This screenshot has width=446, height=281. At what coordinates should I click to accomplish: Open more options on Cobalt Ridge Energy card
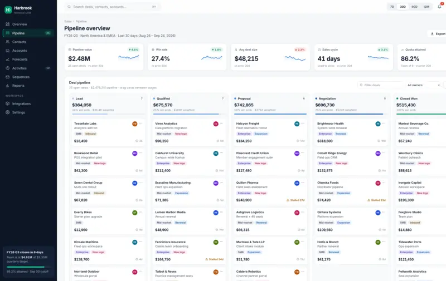[384, 152]
